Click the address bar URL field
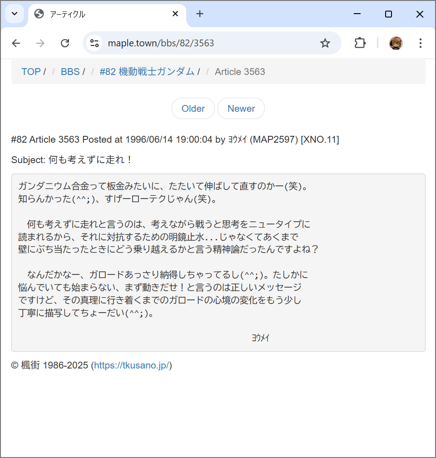Viewport: 436px width, 458px height. point(204,43)
